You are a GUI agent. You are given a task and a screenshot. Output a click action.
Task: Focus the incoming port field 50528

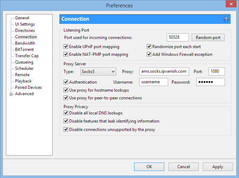click(178, 37)
